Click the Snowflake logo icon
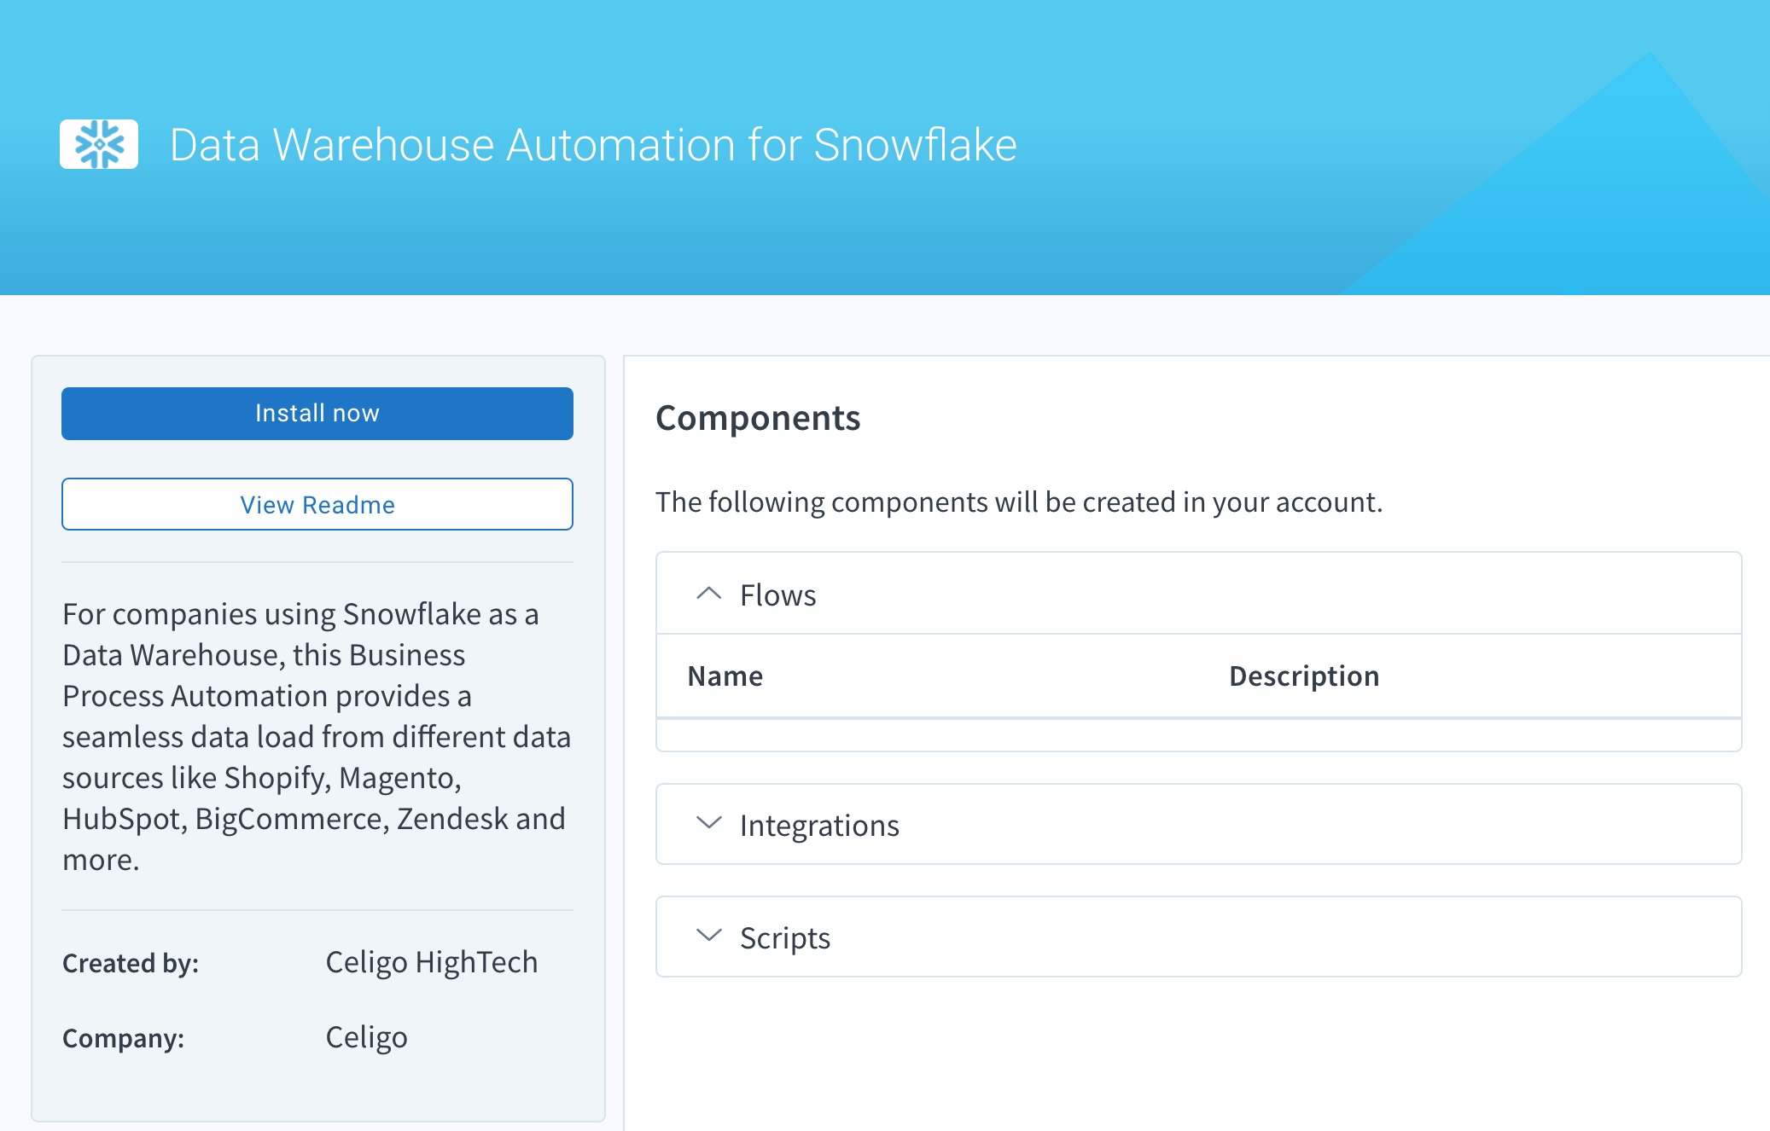The width and height of the screenshot is (1770, 1131). [99, 144]
